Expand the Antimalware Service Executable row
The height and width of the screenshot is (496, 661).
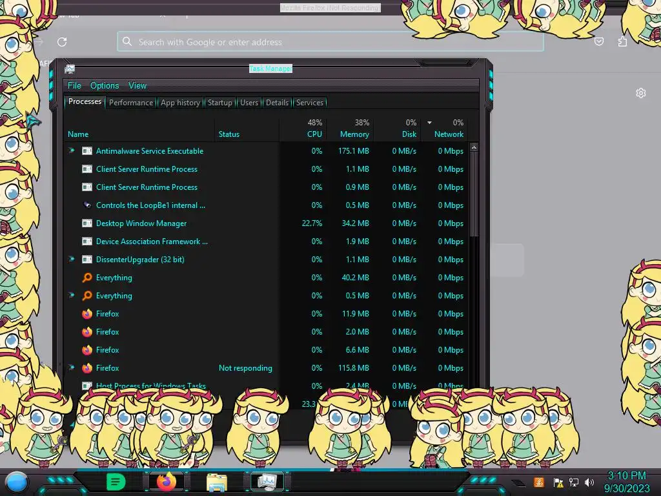pyautogui.click(x=71, y=150)
